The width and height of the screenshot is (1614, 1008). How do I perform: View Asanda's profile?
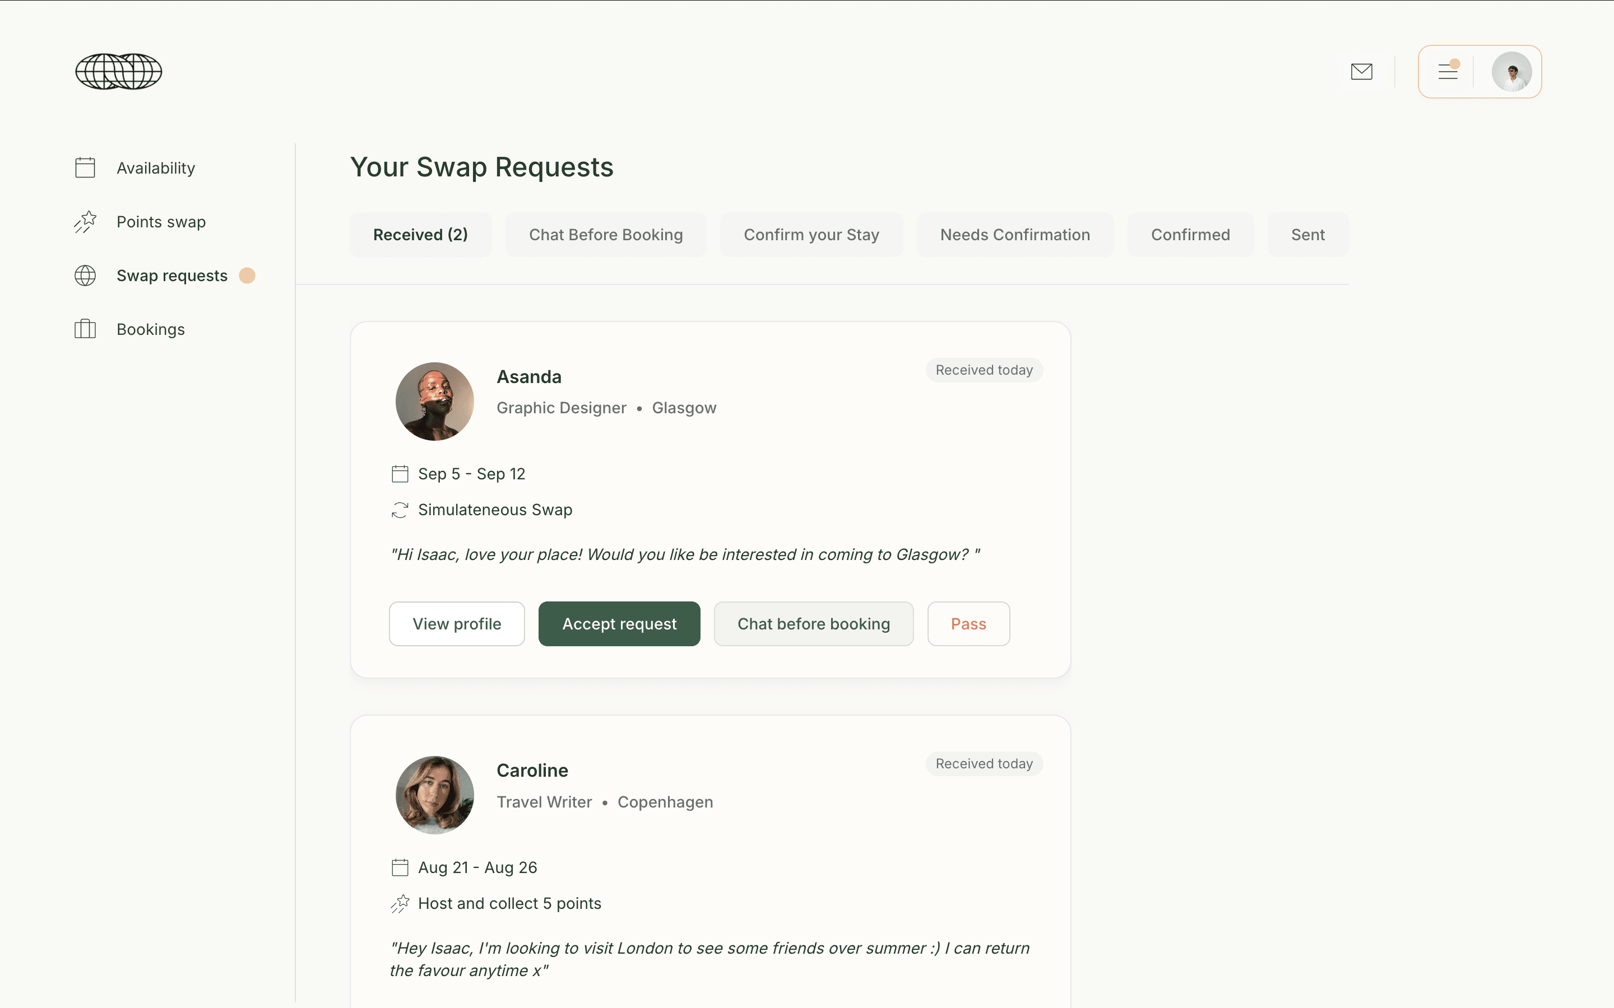point(456,624)
